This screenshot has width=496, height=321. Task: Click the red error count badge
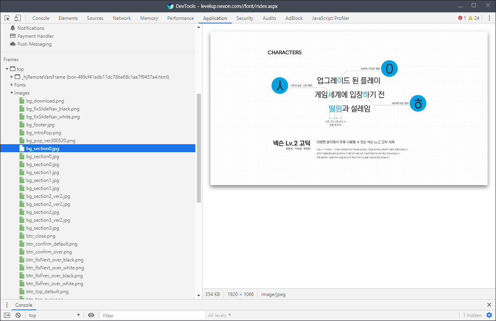pyautogui.click(x=462, y=18)
